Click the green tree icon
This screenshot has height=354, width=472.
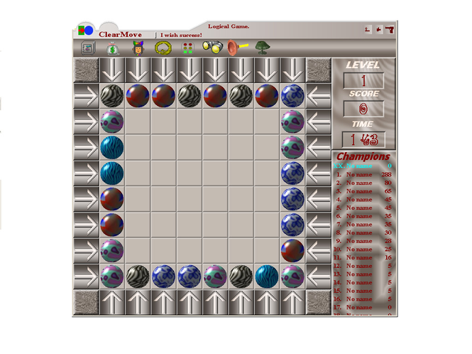pyautogui.click(x=262, y=48)
